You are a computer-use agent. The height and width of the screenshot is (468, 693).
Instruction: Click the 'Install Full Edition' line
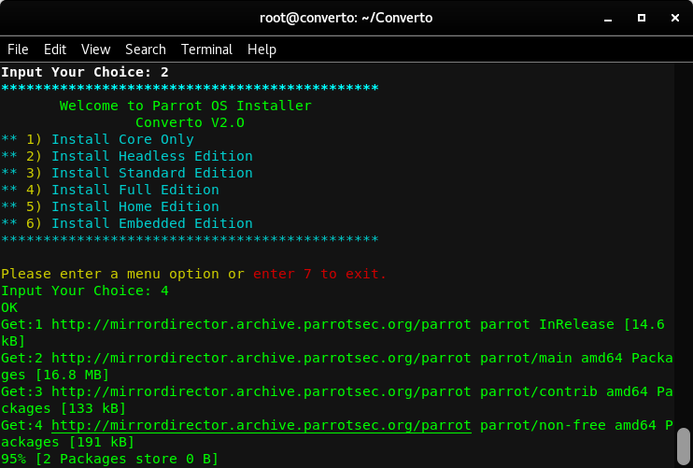tap(110, 190)
